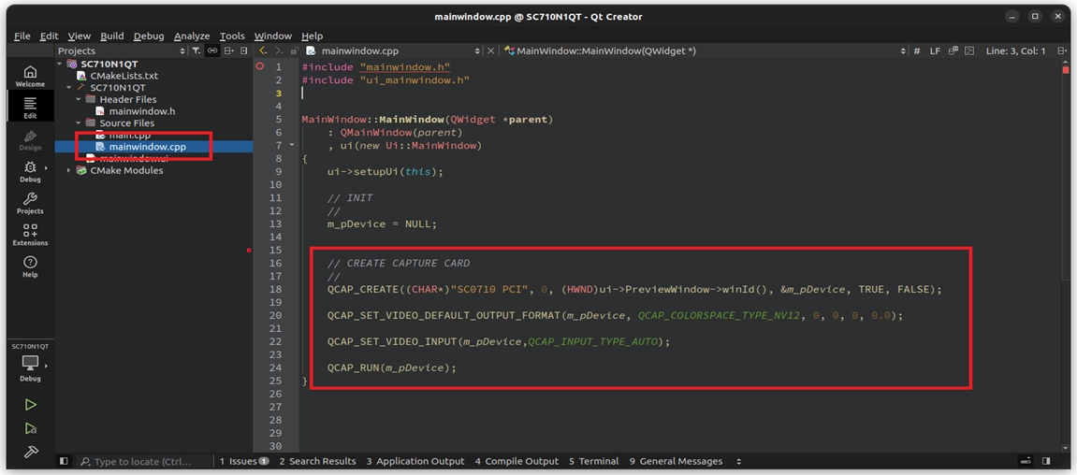Build the project with the hammer icon
Image resolution: width=1077 pixels, height=475 pixels.
tap(30, 453)
